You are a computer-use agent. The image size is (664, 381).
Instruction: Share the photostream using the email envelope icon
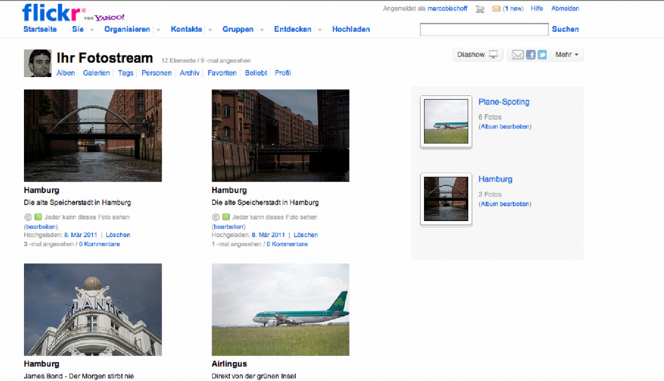(517, 55)
